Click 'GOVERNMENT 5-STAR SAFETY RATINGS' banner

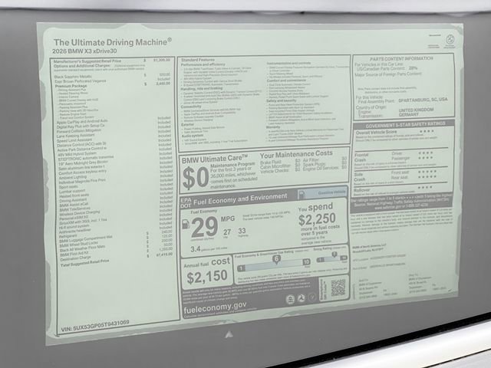(x=405, y=125)
